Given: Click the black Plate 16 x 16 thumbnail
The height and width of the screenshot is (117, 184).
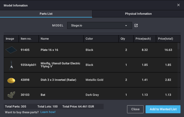Looking at the screenshot, I should pyautogui.click(x=11, y=50).
